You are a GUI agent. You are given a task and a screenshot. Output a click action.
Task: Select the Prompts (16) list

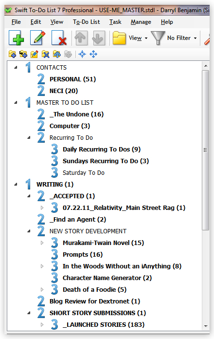(83, 254)
